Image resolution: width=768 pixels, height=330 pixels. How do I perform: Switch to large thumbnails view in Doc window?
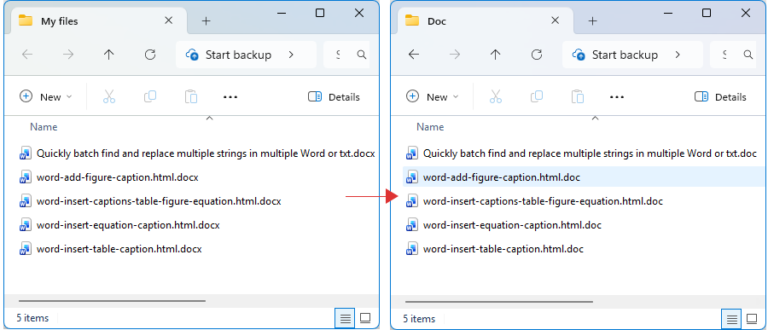tap(751, 319)
